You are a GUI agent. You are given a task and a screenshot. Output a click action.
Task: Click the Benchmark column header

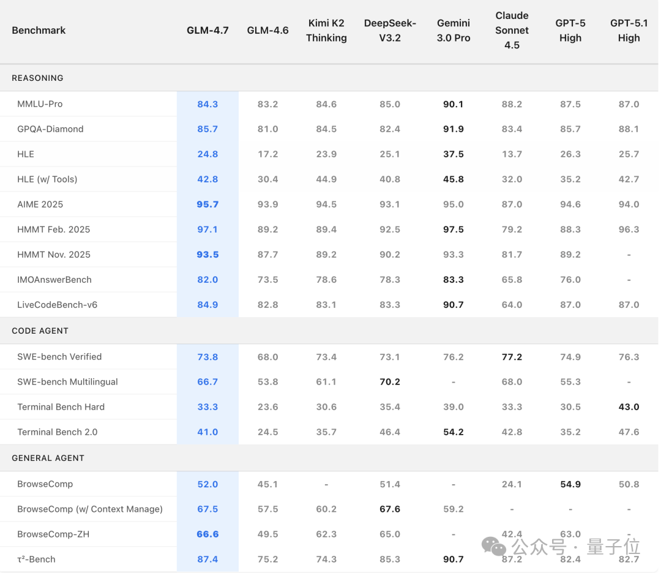click(x=39, y=31)
